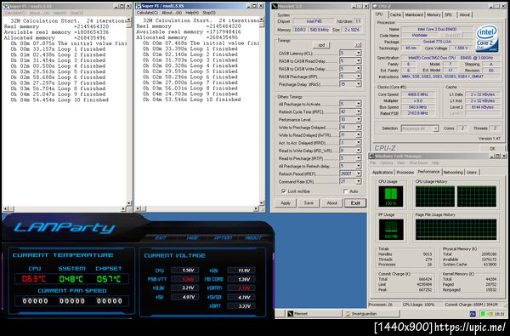Open the Read to Precharge (tRTP) dropdown

pos(358,158)
